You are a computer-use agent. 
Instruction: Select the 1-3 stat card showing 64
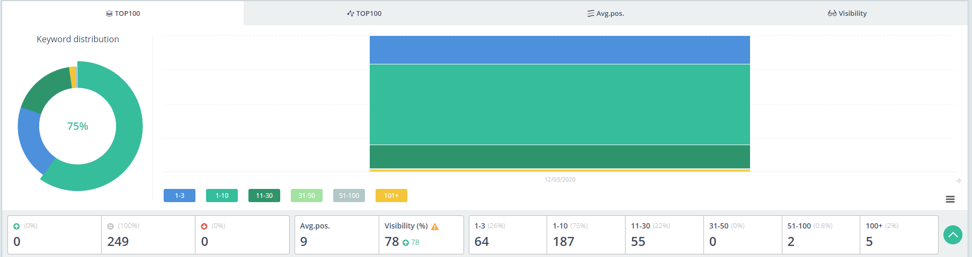508,235
